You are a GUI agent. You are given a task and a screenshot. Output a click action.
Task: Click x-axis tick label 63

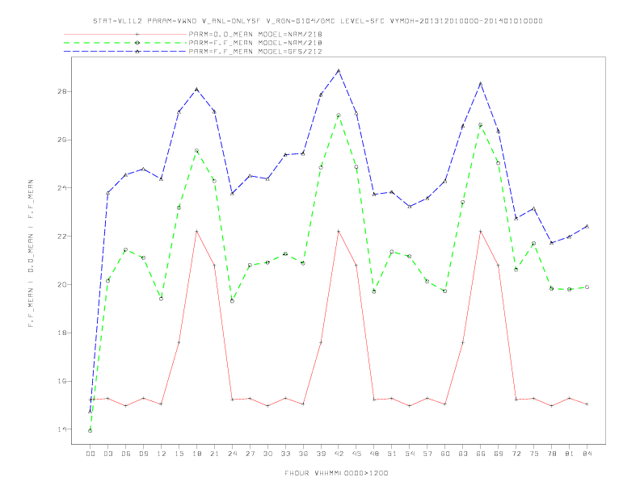coord(463,454)
